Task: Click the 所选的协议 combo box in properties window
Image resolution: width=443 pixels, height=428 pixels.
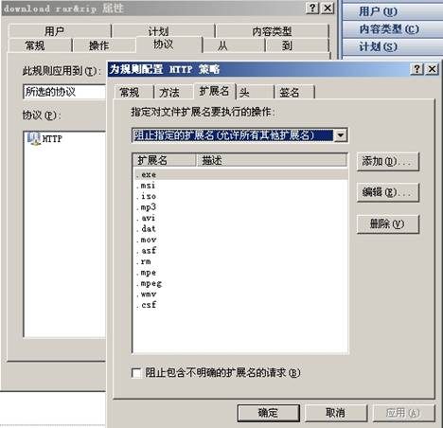Action: [64, 92]
